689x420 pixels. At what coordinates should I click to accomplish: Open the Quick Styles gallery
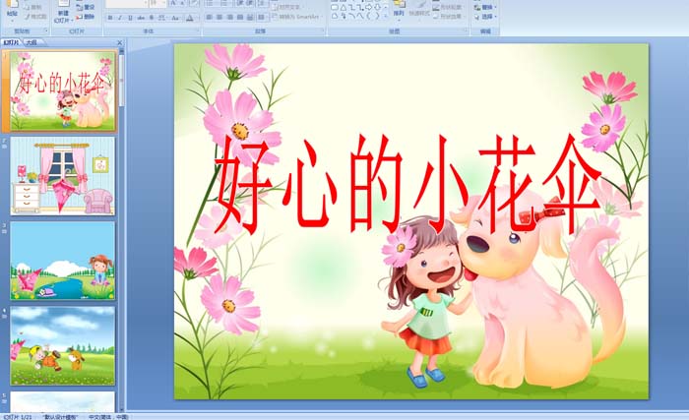point(419,11)
